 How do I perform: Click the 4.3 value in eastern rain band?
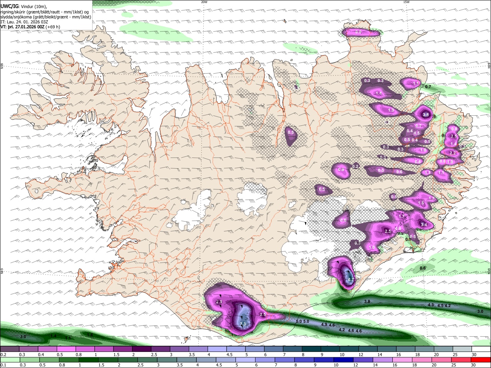click(430, 305)
